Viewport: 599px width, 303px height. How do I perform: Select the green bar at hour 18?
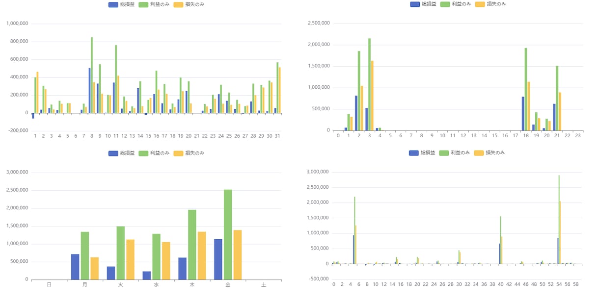pyautogui.click(x=526, y=89)
